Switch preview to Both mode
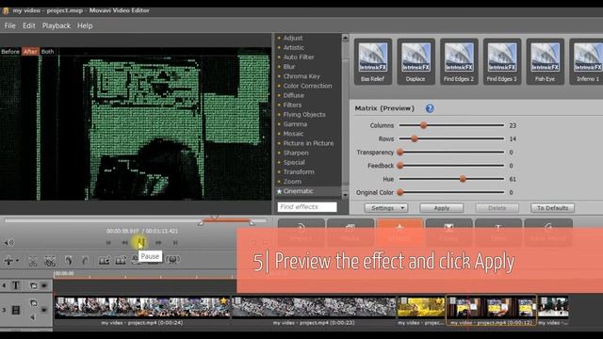The width and height of the screenshot is (603, 339). click(x=48, y=52)
